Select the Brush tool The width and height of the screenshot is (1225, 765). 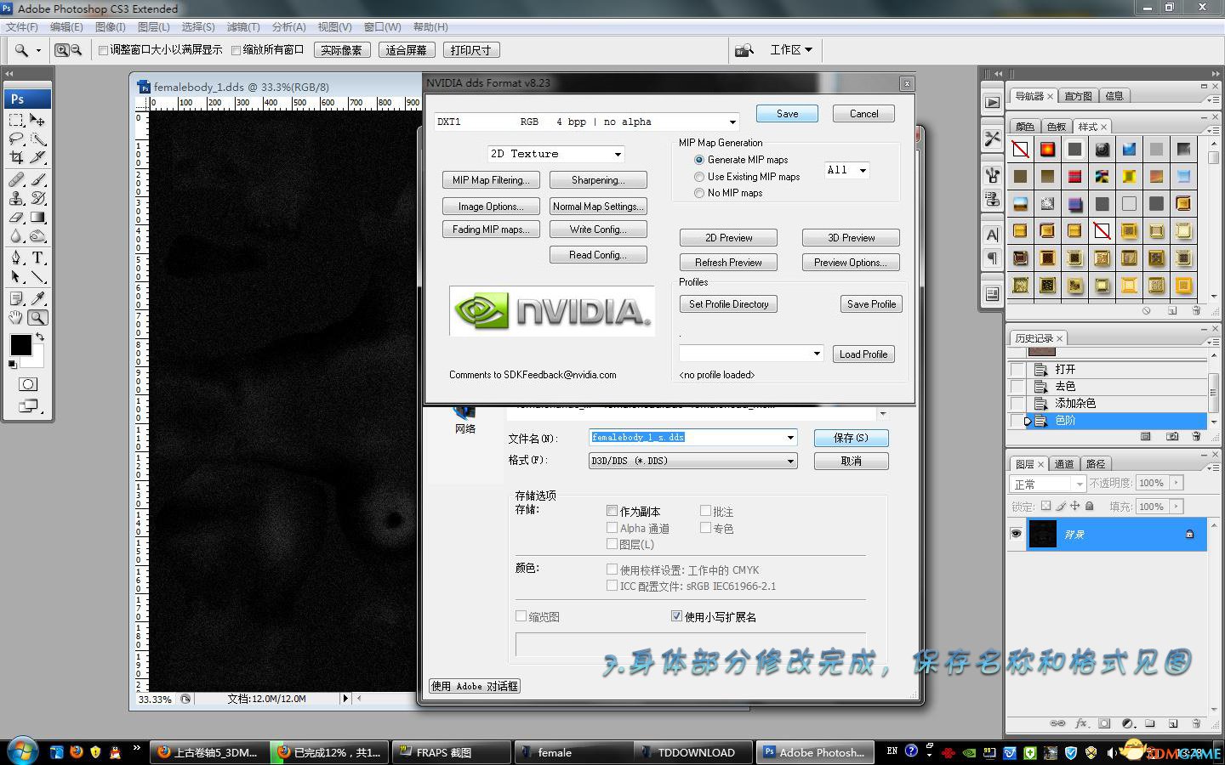click(x=37, y=179)
